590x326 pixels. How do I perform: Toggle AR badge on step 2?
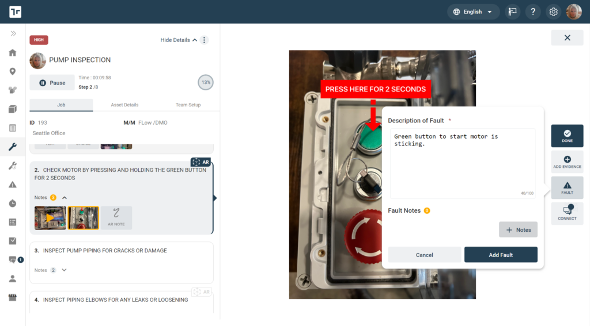click(x=201, y=162)
